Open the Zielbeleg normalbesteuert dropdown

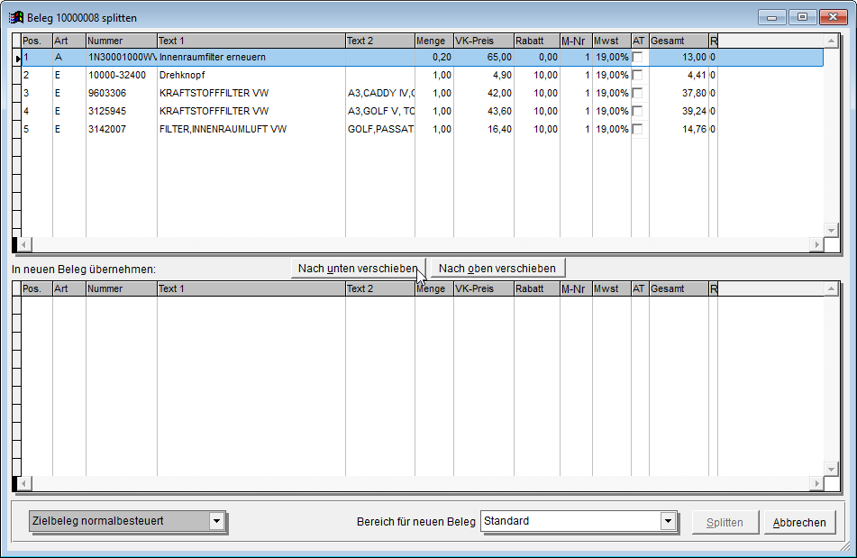point(215,521)
